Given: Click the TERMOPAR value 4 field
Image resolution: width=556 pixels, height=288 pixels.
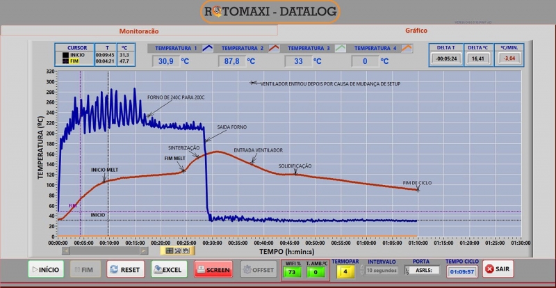Looking at the screenshot, I should pyautogui.click(x=345, y=272).
